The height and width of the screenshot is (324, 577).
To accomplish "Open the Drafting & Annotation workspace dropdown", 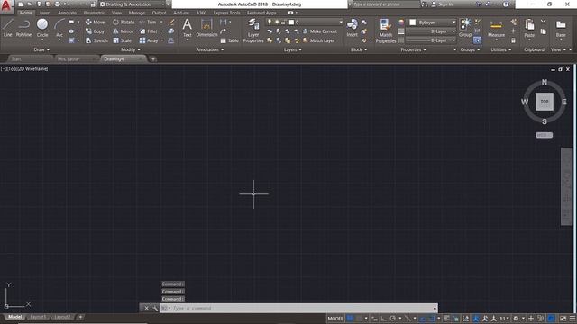I will pos(133,4).
